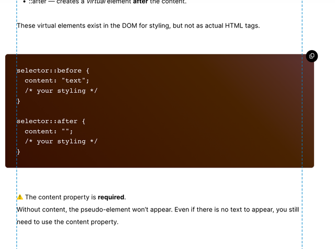
Task: Click the styling comment under selector::after
Action: coord(61,141)
